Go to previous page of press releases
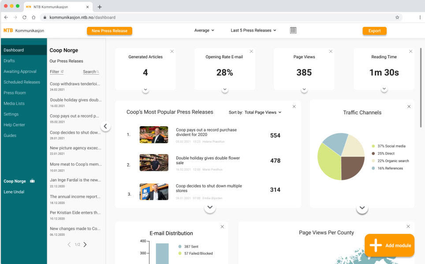The width and height of the screenshot is (425, 264). (69, 245)
